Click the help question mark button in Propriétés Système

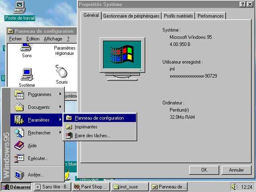(242, 4)
